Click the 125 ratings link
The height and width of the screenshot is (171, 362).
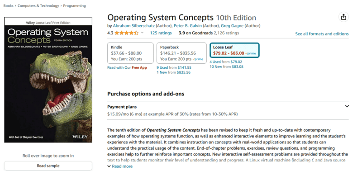tap(161, 33)
